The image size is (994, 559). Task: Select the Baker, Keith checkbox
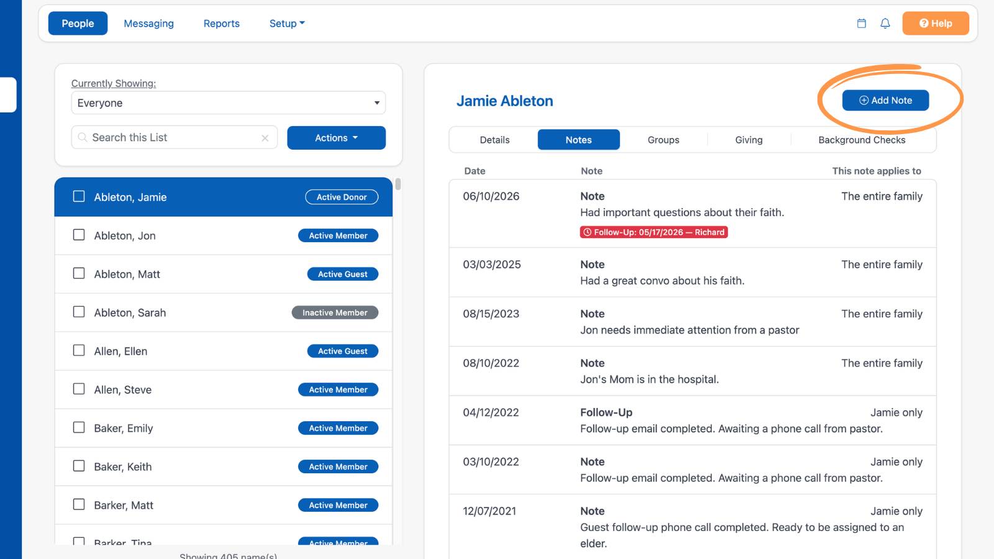click(x=79, y=466)
